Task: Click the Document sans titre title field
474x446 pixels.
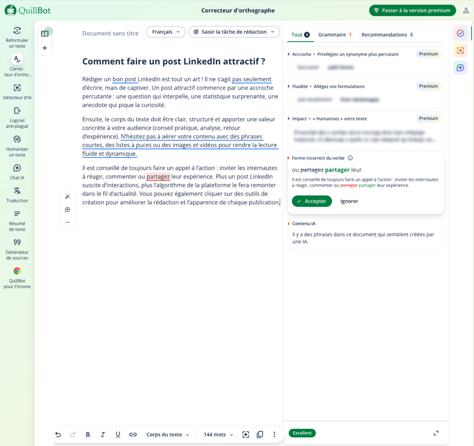Action: click(x=110, y=33)
